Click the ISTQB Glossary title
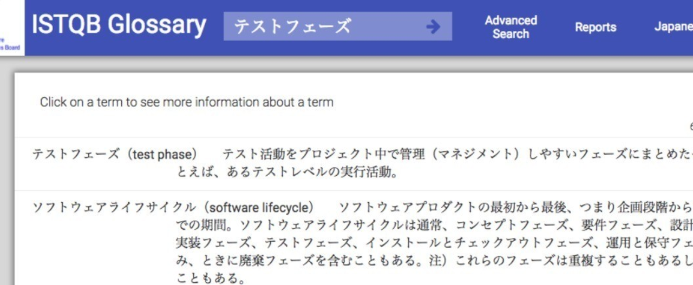693x285 pixels. point(119,25)
